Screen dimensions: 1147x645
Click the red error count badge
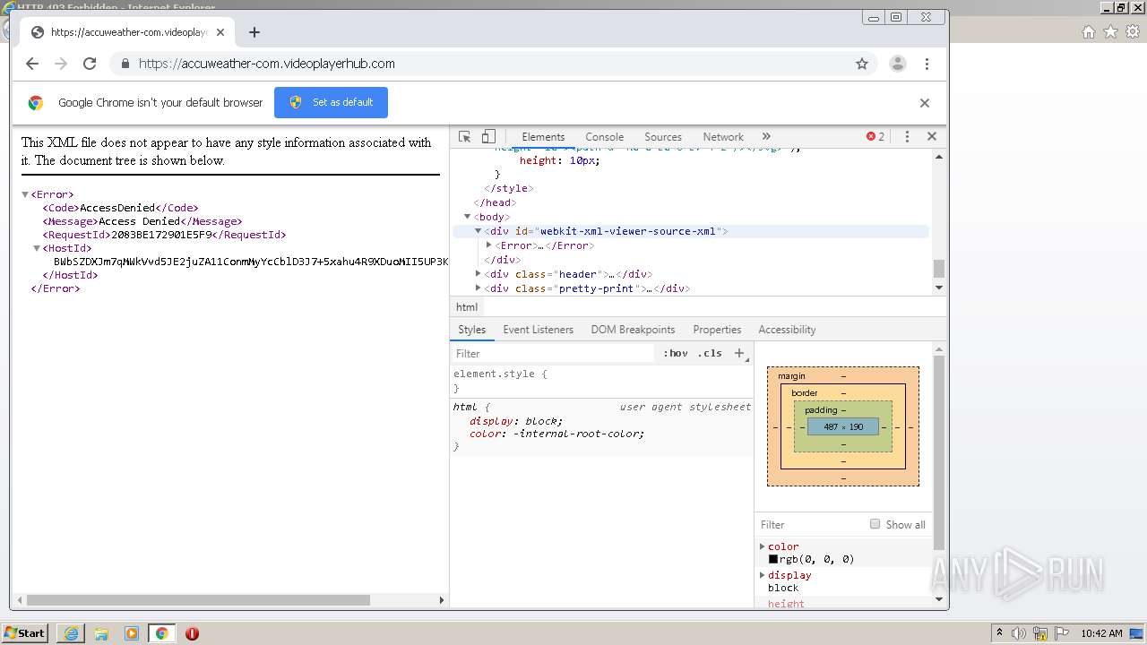coord(875,137)
